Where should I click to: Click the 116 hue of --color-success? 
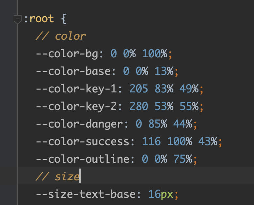point(151,142)
